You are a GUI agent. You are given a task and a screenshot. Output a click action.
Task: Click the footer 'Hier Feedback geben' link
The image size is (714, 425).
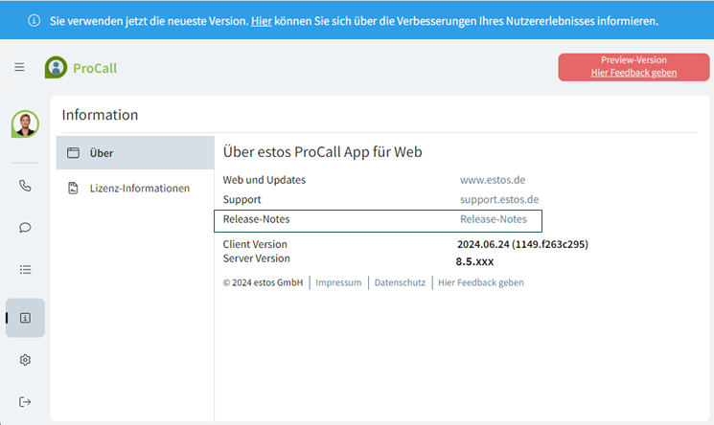[x=481, y=282]
